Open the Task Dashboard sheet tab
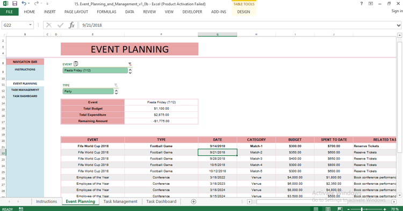The height and width of the screenshot is (211, 403). click(161, 201)
